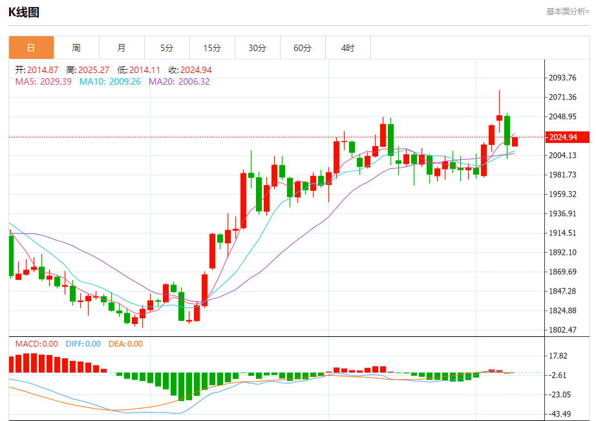
Task: Click the 2048.95 axis label
Action: [x=562, y=117]
